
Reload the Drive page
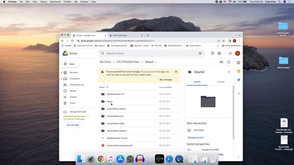pos(72,41)
